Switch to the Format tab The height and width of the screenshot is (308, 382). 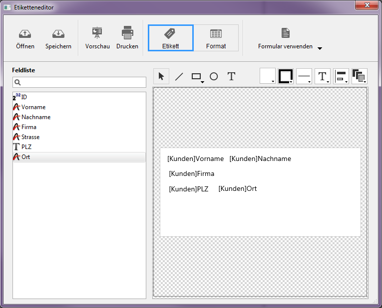pyautogui.click(x=216, y=38)
